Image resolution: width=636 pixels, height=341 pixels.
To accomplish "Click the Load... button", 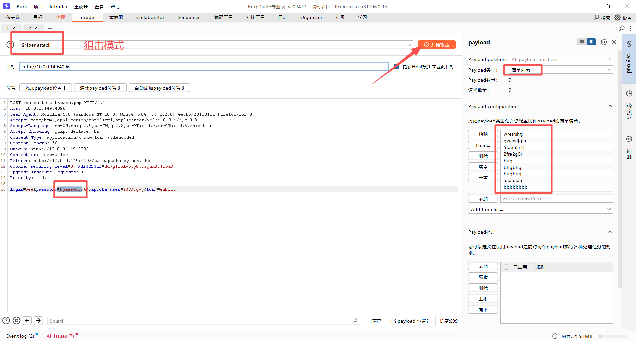I will (483, 145).
